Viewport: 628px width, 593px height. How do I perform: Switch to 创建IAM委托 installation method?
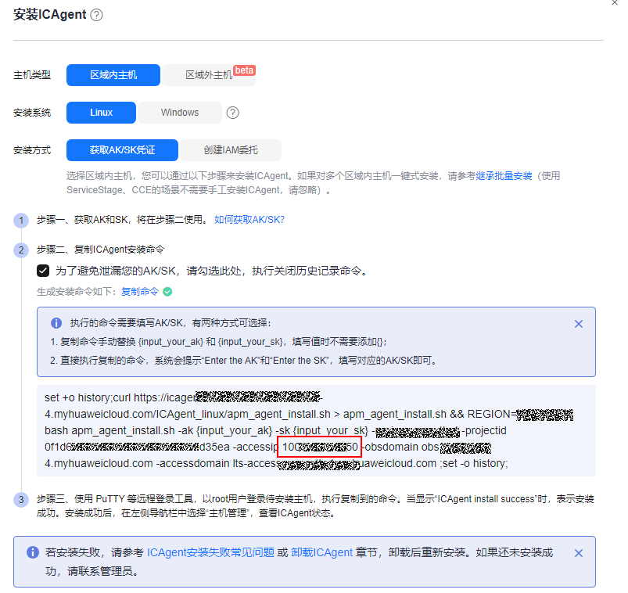(231, 150)
